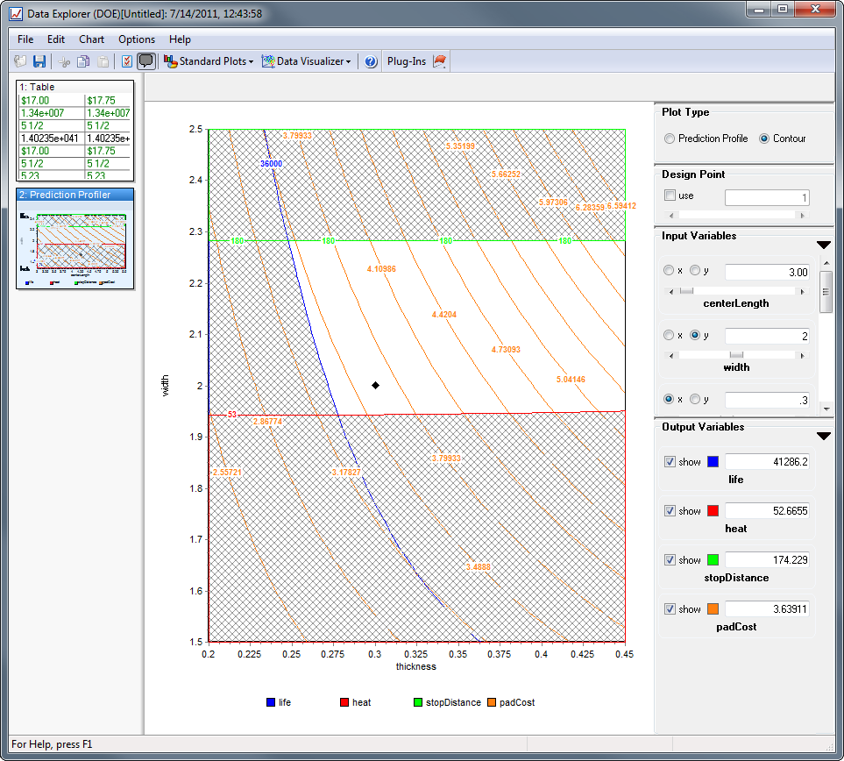Click the Data Explorer title bar icon
844x761 pixels.
16,14
